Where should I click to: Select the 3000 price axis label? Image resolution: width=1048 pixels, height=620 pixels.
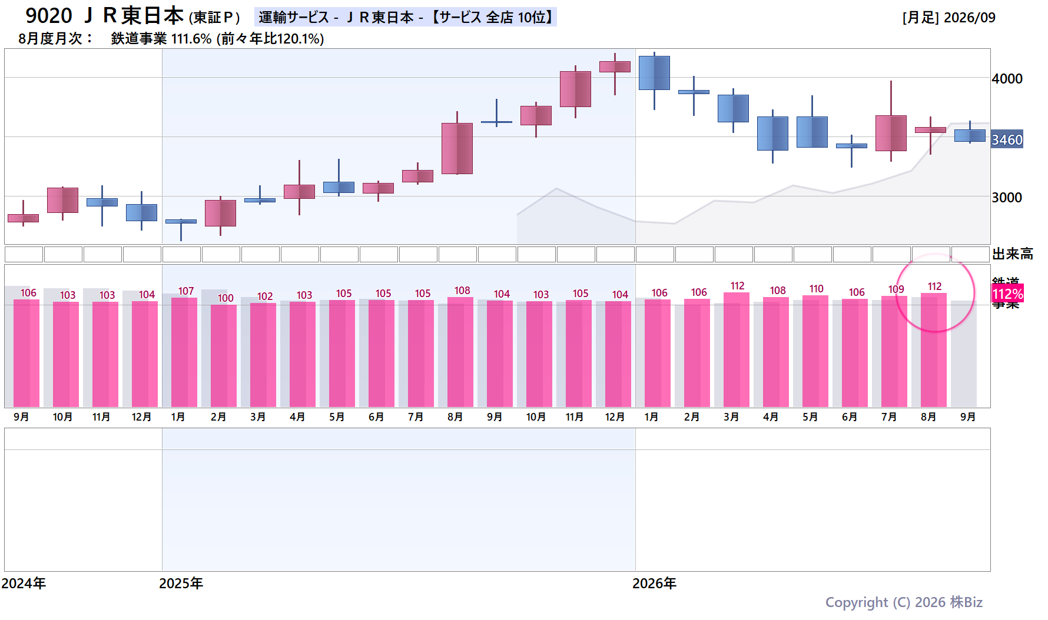click(x=1007, y=198)
